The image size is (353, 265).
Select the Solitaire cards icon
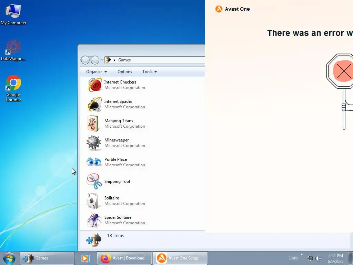[x=92, y=200]
